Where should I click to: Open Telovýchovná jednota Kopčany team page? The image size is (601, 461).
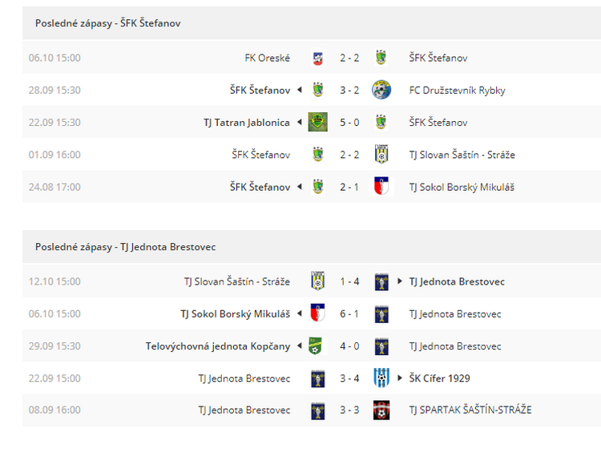[218, 346]
